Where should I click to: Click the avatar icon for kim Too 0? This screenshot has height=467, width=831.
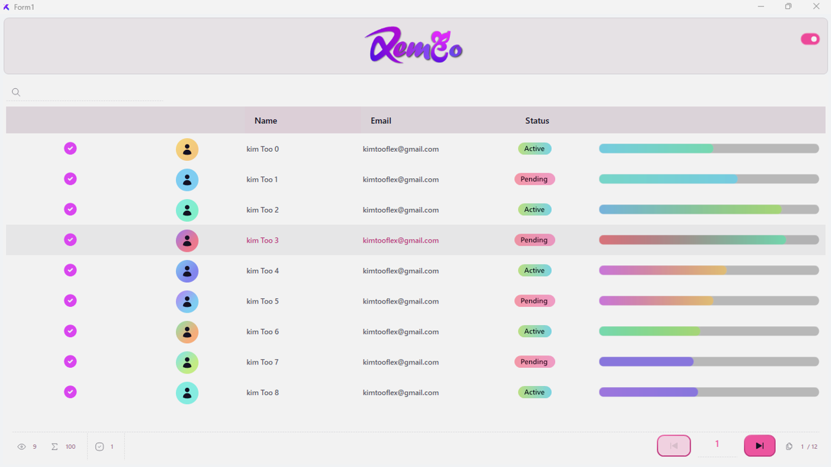(x=187, y=150)
